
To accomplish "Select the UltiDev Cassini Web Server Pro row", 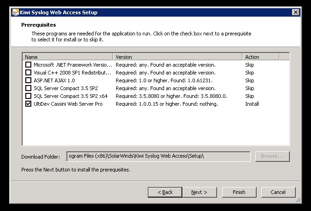I will (156, 104).
